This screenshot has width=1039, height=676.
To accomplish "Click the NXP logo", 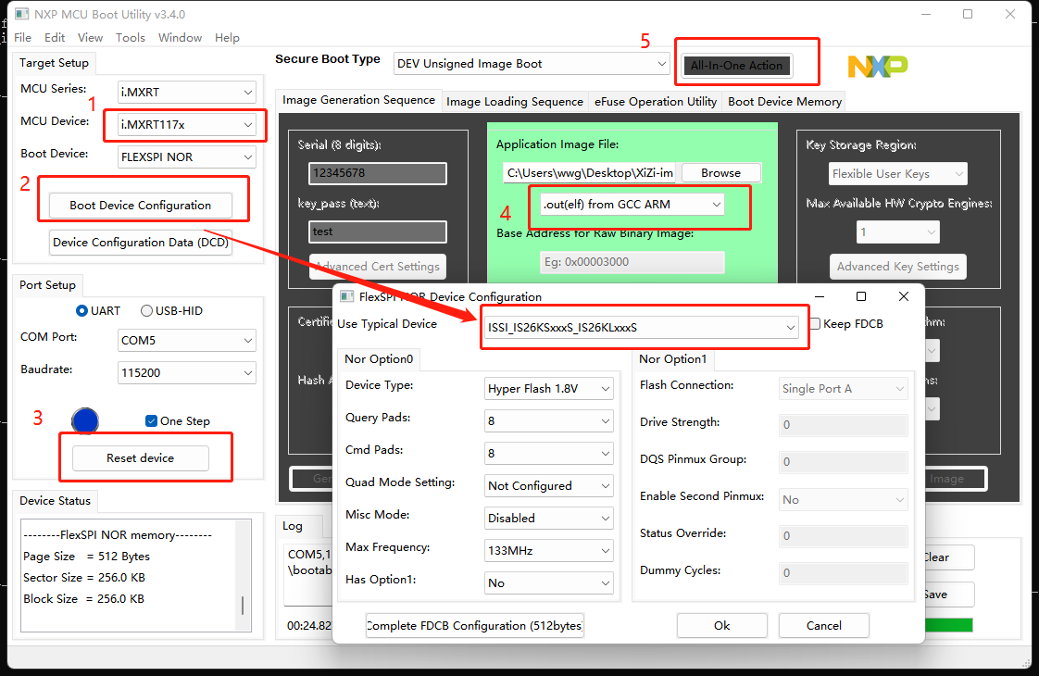I will 877,67.
